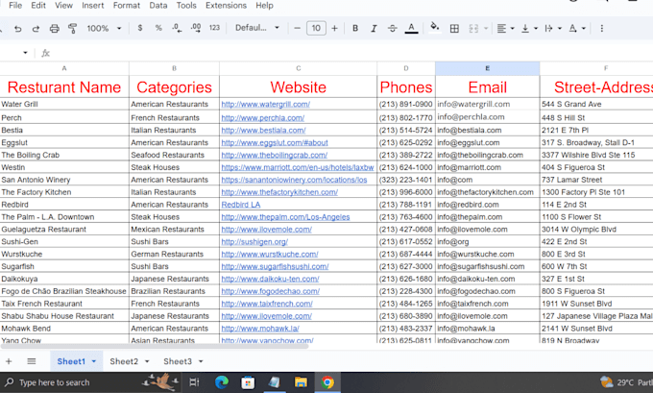The width and height of the screenshot is (653, 393).
Task: Toggle bold formatting
Action: coord(355,28)
